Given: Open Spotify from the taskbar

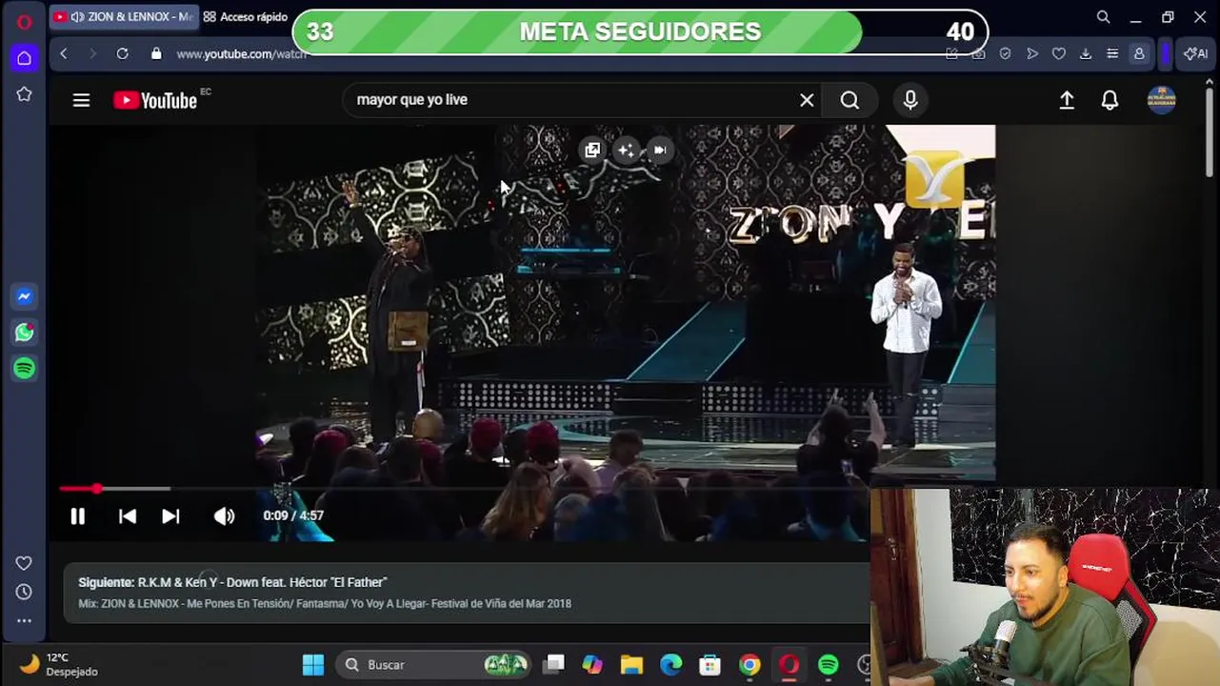Looking at the screenshot, I should coord(829,665).
